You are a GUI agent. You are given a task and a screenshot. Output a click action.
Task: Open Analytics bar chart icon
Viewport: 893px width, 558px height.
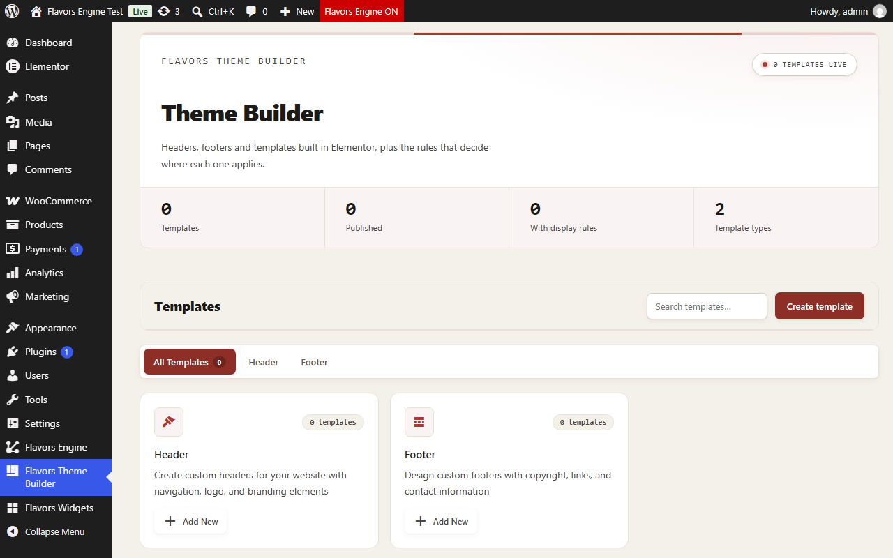[12, 273]
